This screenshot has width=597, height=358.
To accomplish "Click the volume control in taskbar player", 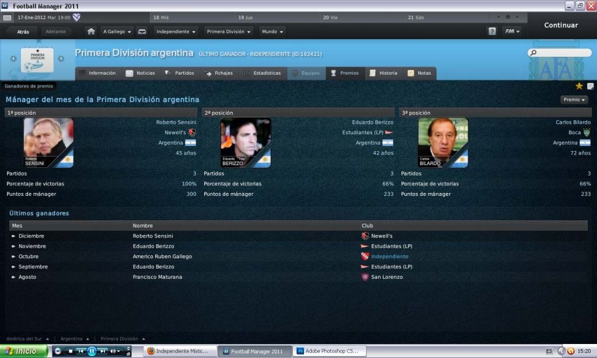I will [x=115, y=351].
